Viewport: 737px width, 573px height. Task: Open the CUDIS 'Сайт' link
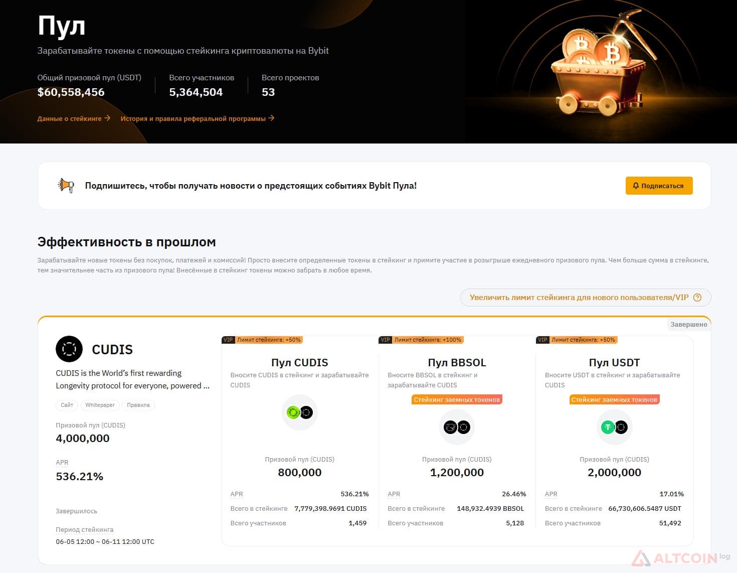pos(67,405)
